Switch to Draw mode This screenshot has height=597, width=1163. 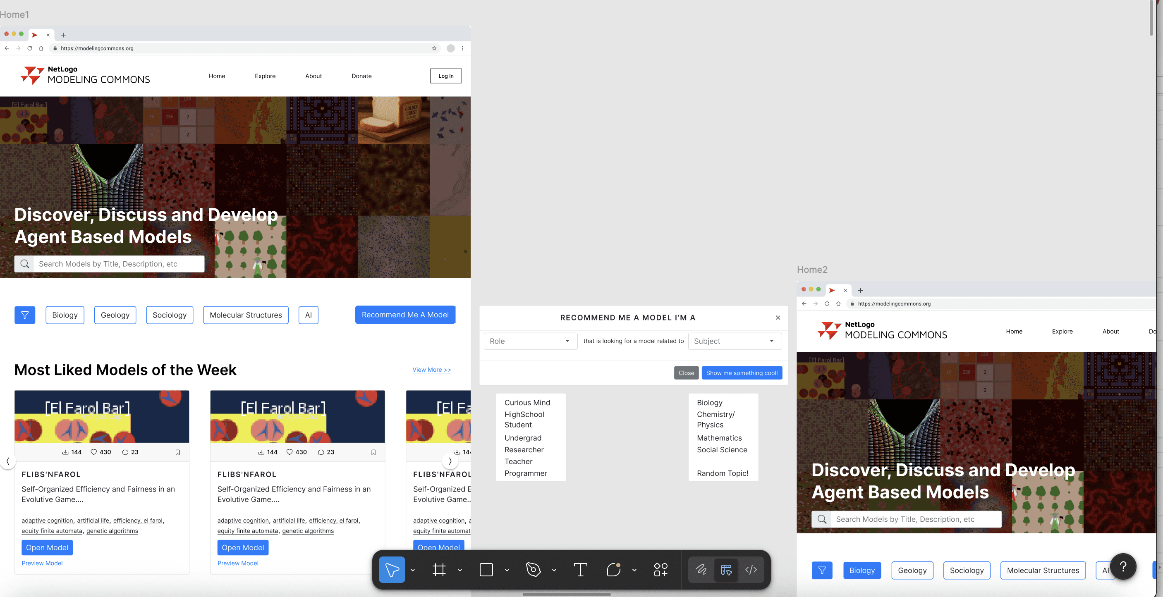(701, 569)
